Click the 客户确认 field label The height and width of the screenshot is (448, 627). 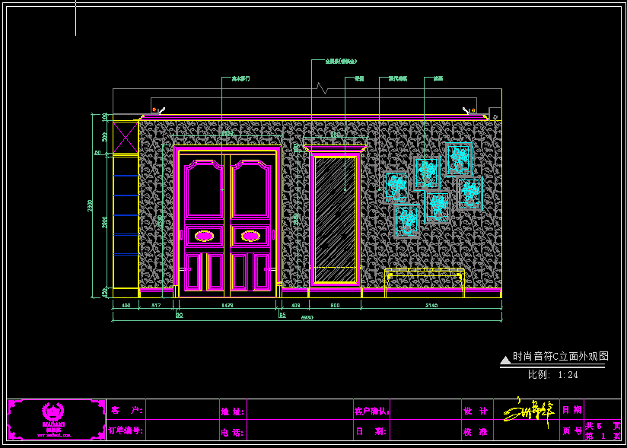click(x=372, y=411)
